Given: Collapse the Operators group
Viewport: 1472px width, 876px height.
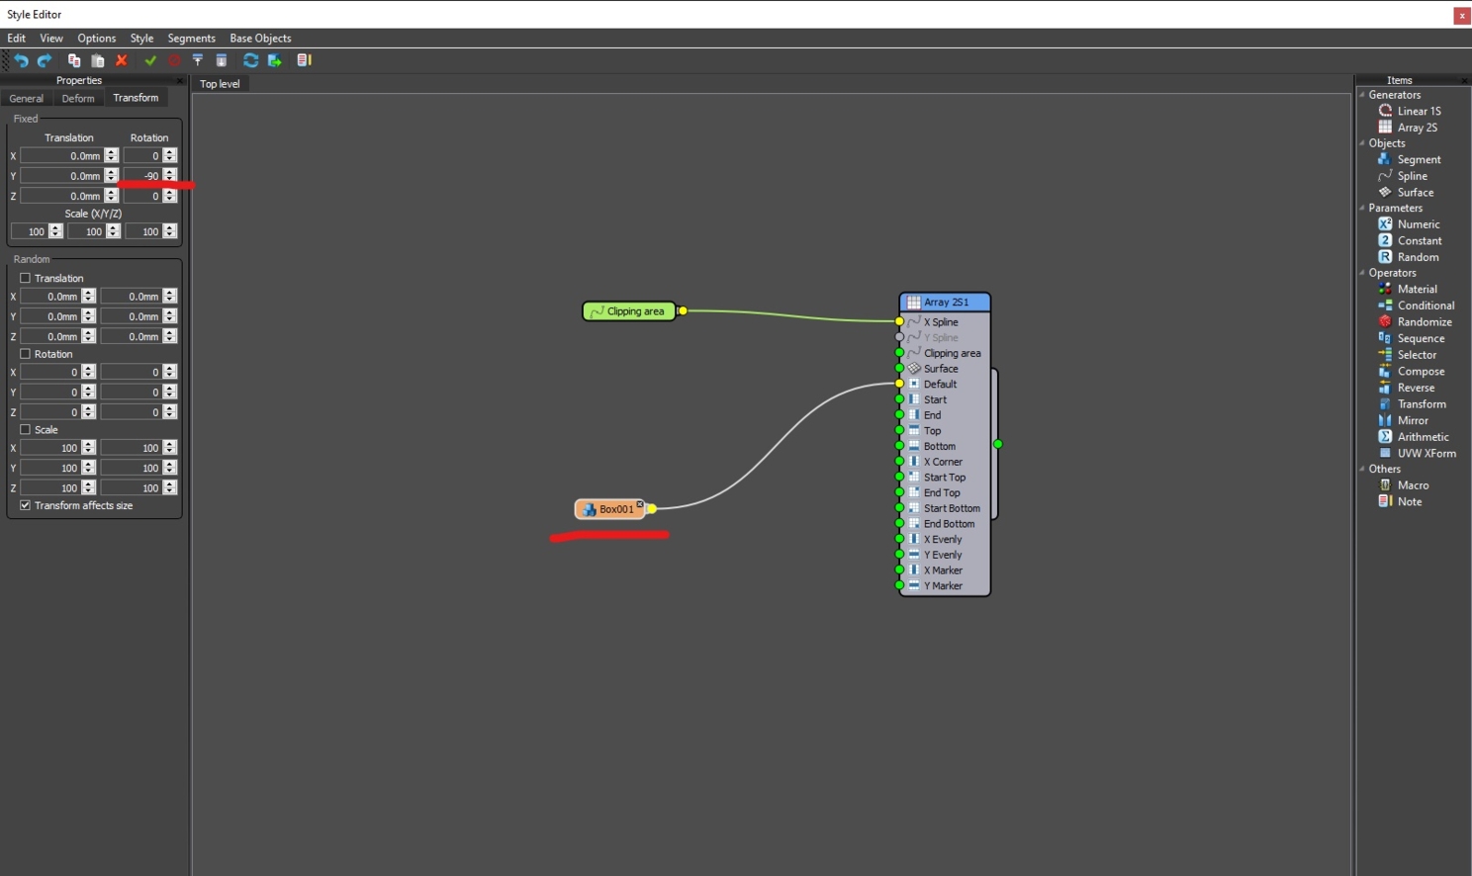Looking at the screenshot, I should click(1362, 273).
